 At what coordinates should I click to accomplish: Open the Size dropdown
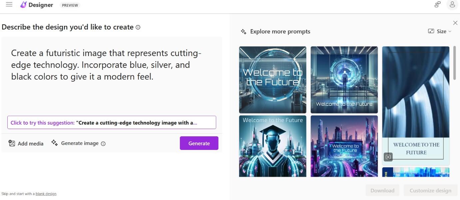(442, 31)
